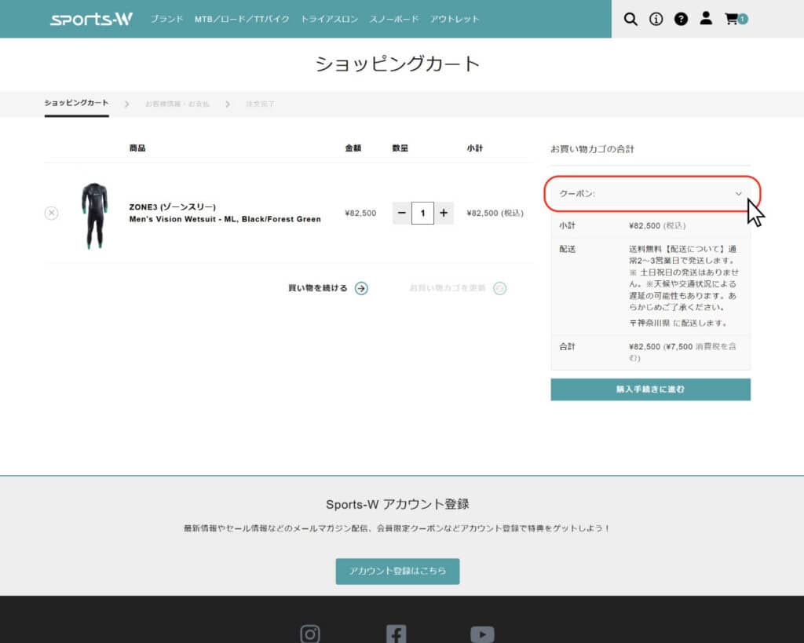Click 買い物を続ける link
The width and height of the screenshot is (804, 643).
coord(318,288)
